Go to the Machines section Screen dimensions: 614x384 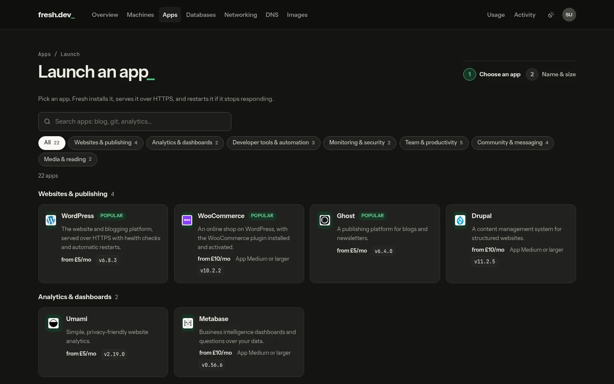[140, 15]
